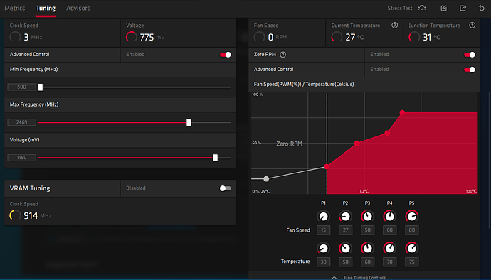Click the Stress Test spinner icon
The image size is (491, 280).
point(422,8)
